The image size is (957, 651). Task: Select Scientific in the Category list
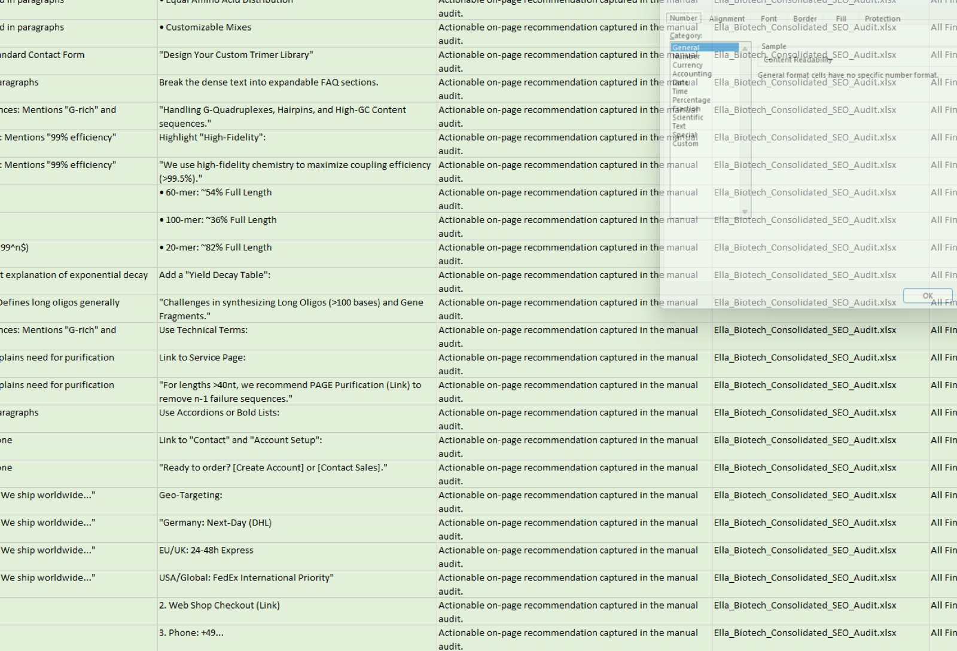pos(688,118)
